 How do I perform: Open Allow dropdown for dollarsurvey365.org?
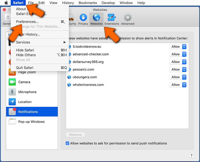tap(178, 62)
